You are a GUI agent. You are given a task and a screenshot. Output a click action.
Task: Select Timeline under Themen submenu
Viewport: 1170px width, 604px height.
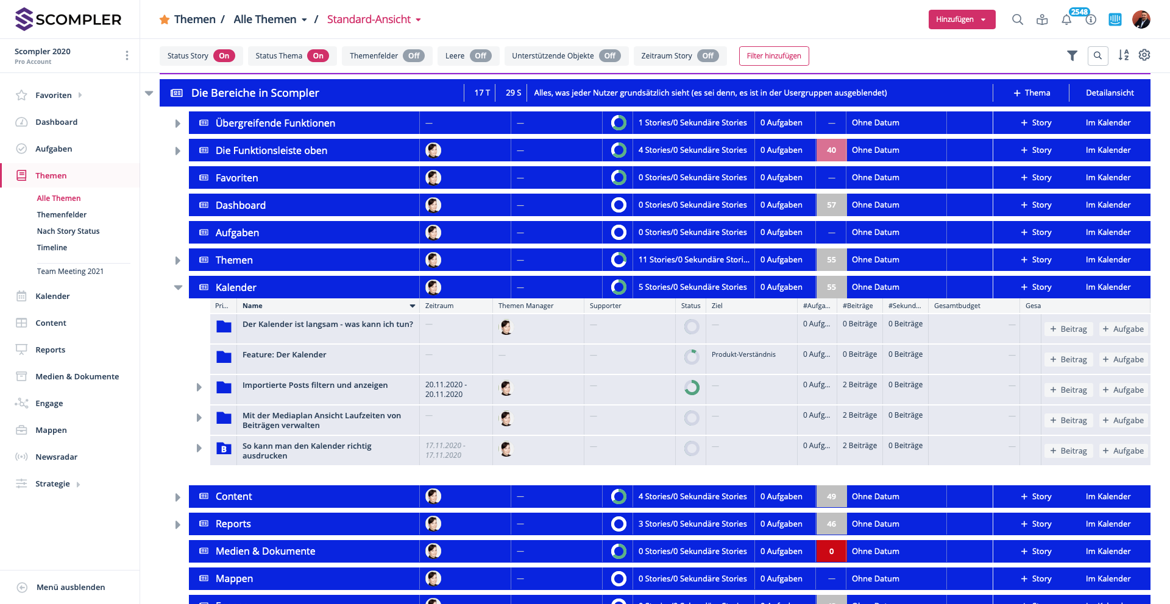[x=52, y=248]
